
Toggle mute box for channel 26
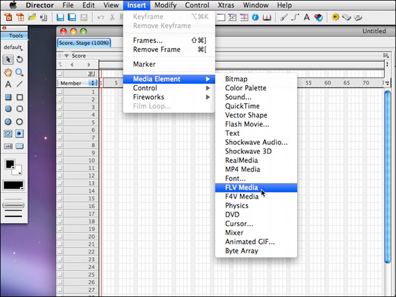click(60, 282)
